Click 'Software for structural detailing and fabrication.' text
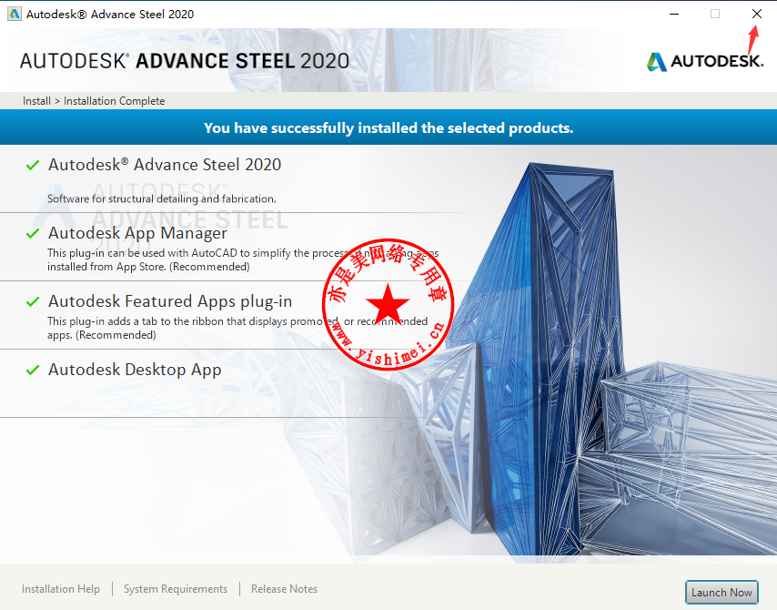 [162, 198]
